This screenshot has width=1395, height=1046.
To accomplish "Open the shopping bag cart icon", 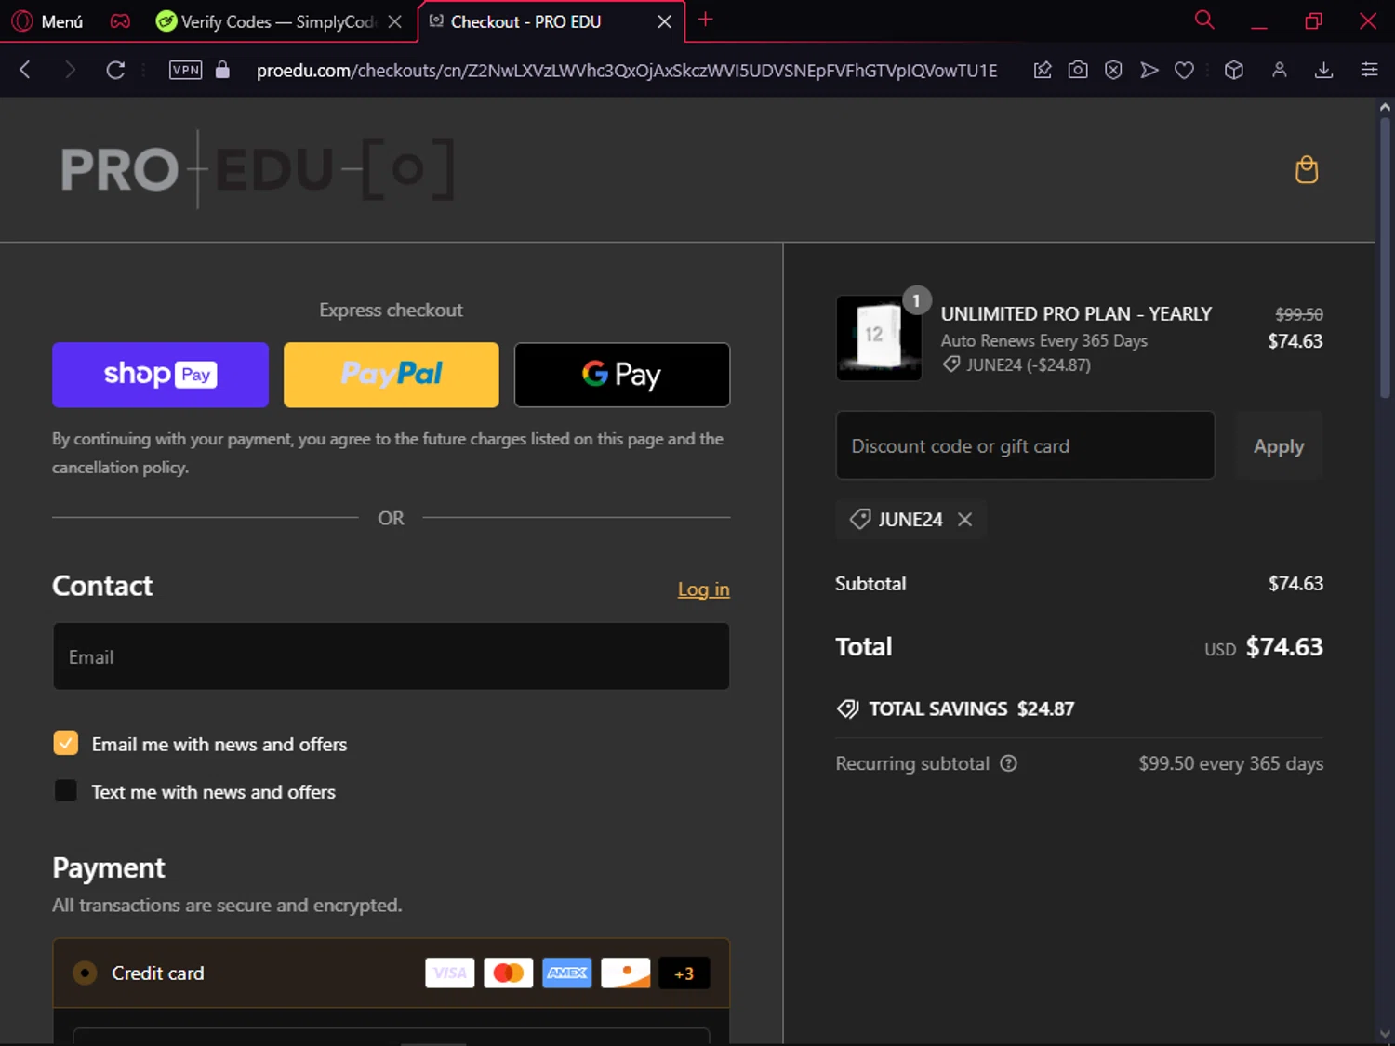I will [x=1307, y=169].
